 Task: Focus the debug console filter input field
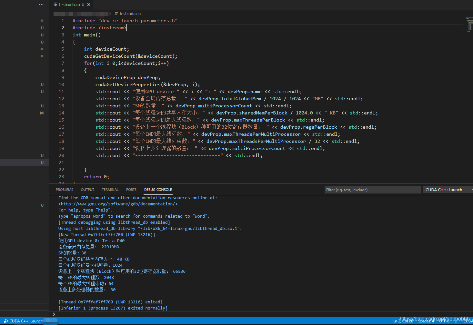pyautogui.click(x=373, y=190)
